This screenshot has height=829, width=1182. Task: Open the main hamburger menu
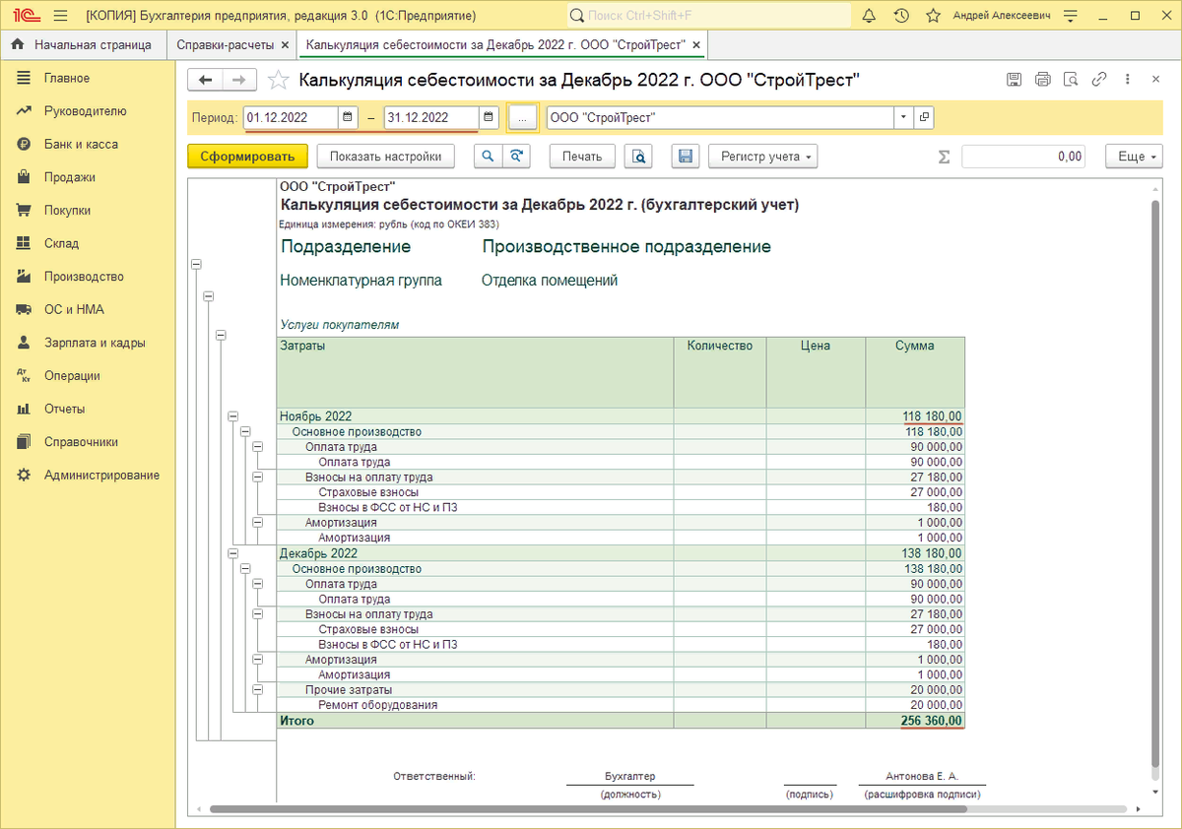coord(60,16)
